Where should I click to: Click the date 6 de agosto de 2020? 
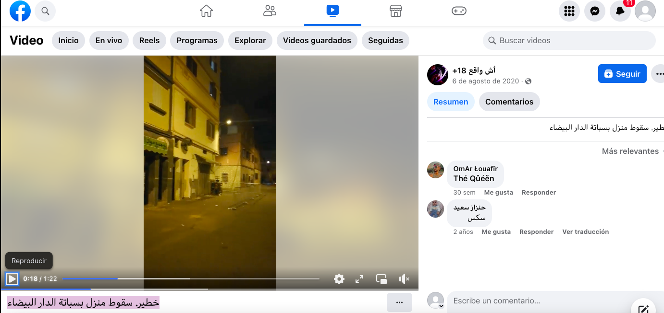click(x=486, y=81)
